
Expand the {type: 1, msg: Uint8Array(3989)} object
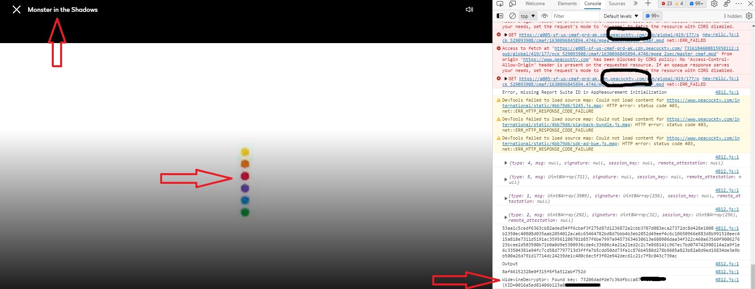505,198
